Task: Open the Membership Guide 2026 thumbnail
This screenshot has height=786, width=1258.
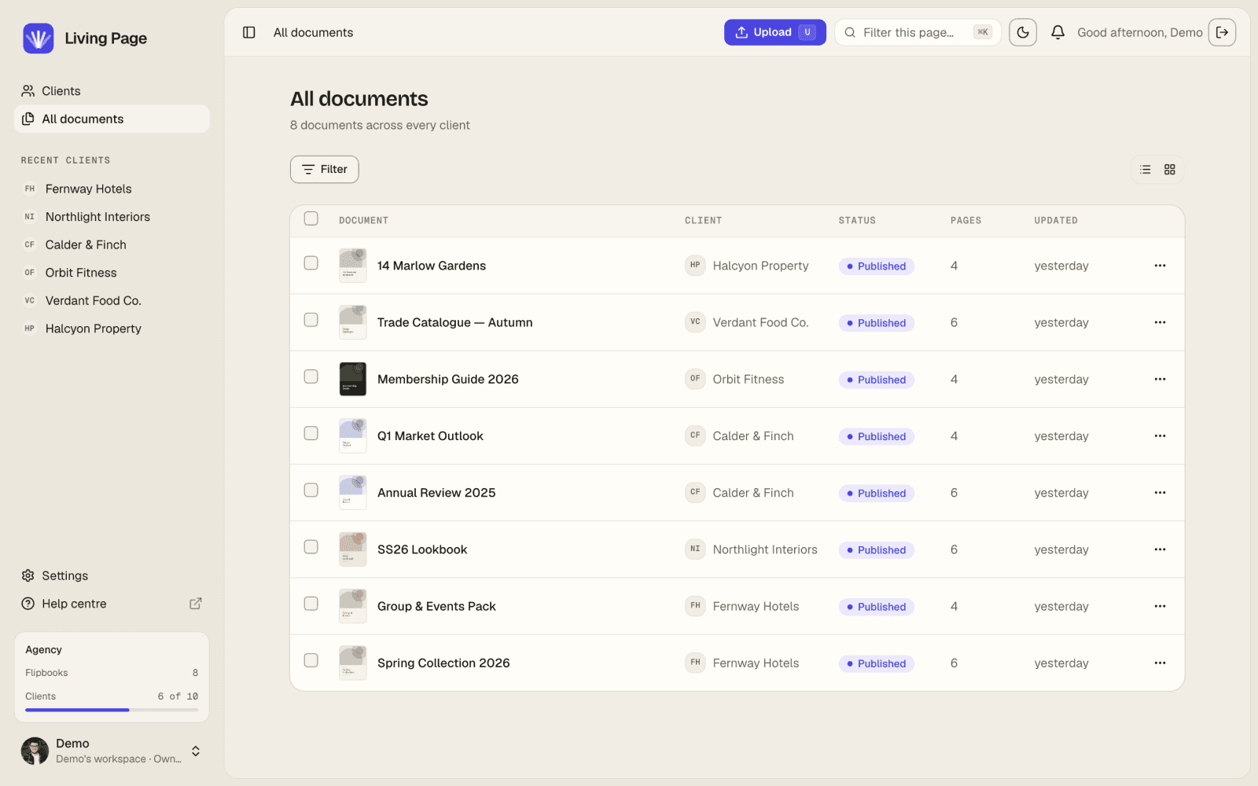Action: tap(352, 379)
